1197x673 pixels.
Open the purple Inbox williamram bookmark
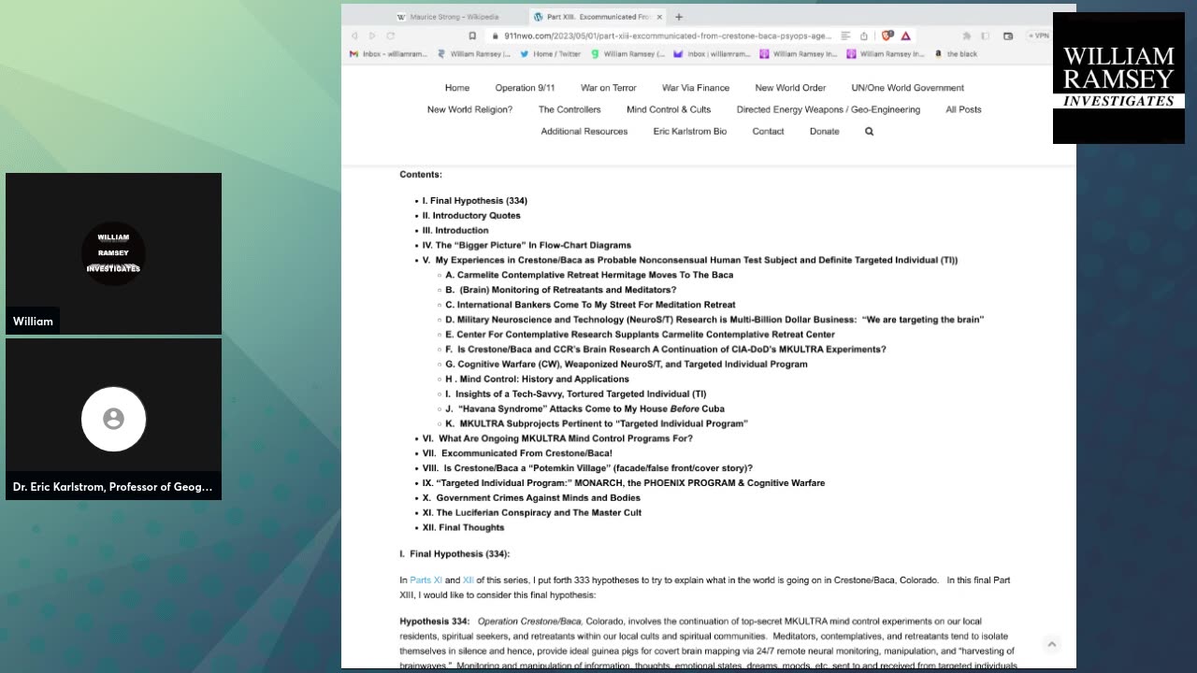coord(713,54)
